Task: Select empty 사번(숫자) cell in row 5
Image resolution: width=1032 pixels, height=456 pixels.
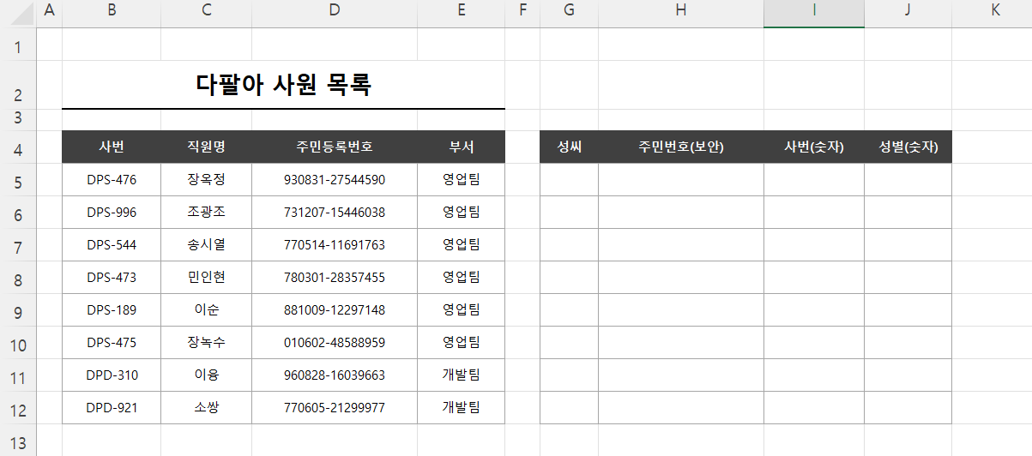Action: point(814,180)
